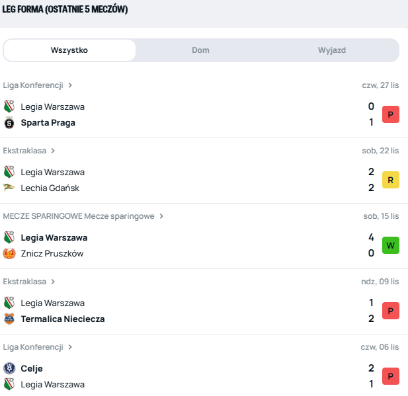Click the Znicz Pruszków club crest
This screenshot has height=396, width=408.
(9, 253)
